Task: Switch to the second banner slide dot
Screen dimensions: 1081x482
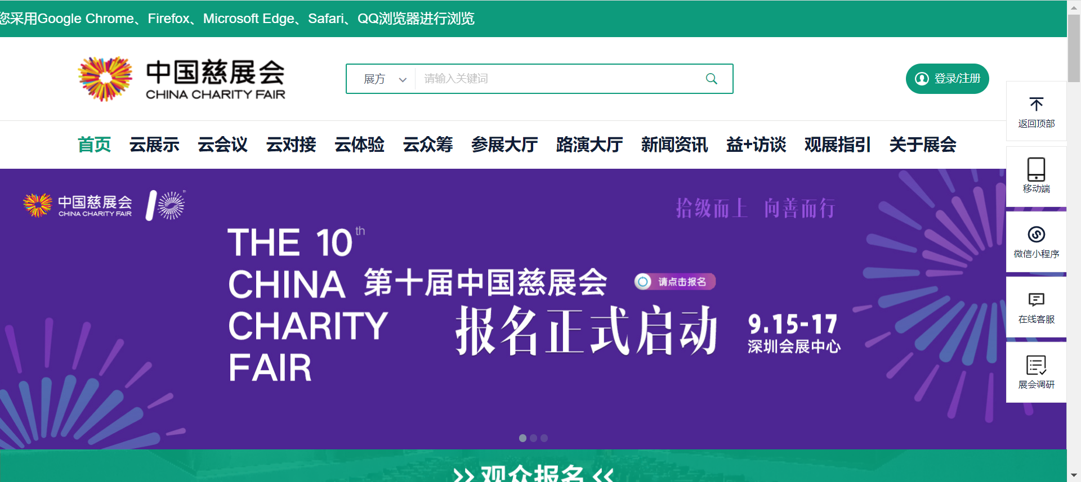Action: pos(533,438)
